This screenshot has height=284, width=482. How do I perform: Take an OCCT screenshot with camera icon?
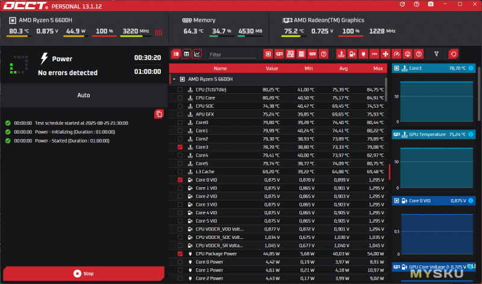click(x=431, y=4)
